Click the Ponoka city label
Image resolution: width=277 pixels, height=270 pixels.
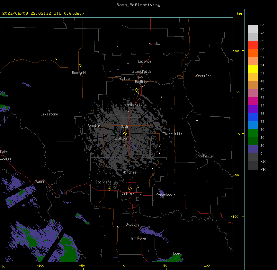[x=154, y=44]
